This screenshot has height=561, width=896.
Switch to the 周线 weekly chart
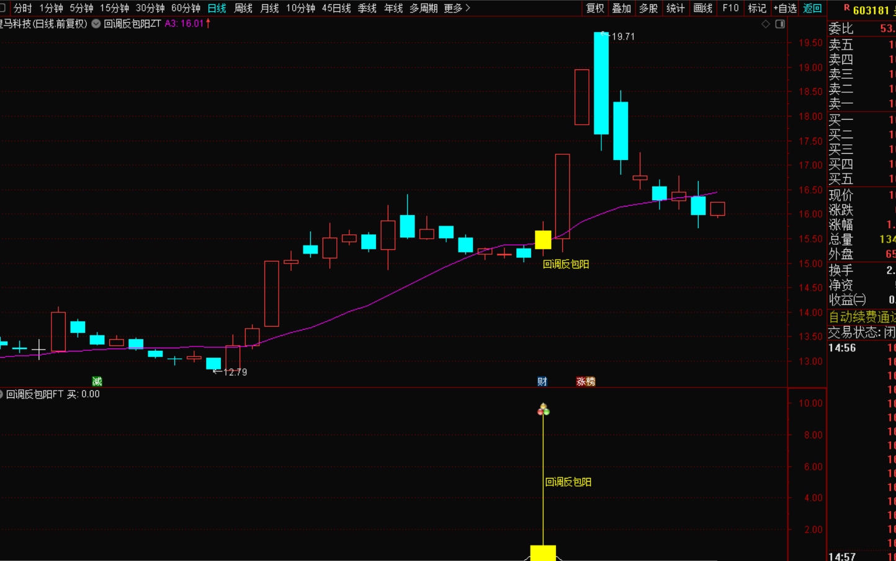[243, 8]
